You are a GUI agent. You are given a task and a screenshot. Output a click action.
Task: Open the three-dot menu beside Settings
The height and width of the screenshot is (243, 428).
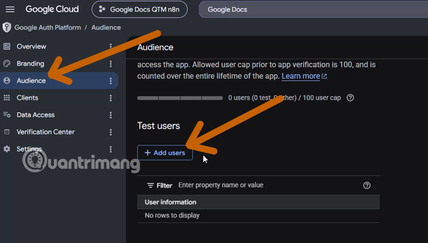coord(111,149)
